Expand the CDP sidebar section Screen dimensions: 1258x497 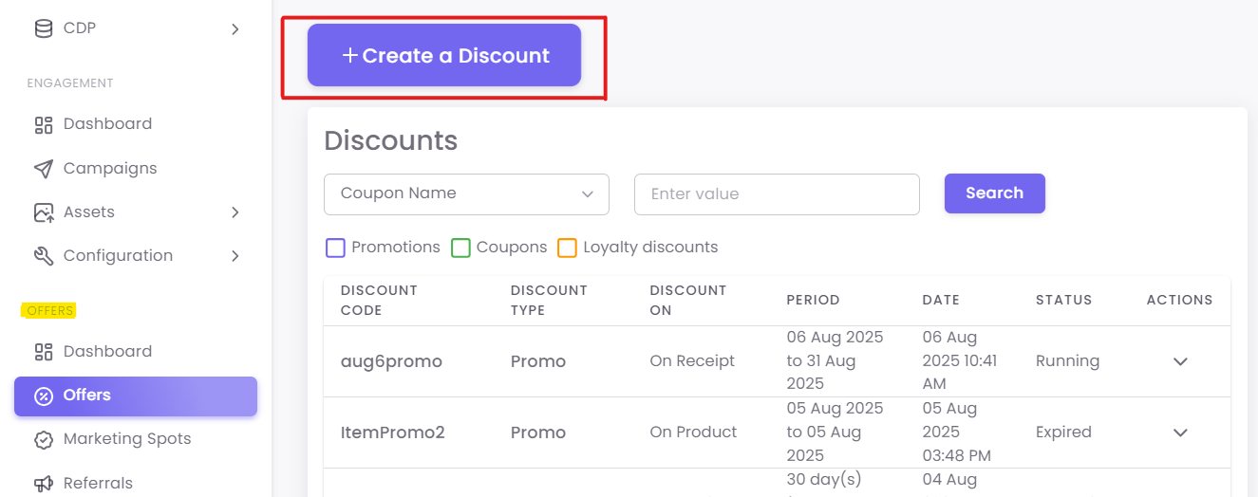[235, 29]
